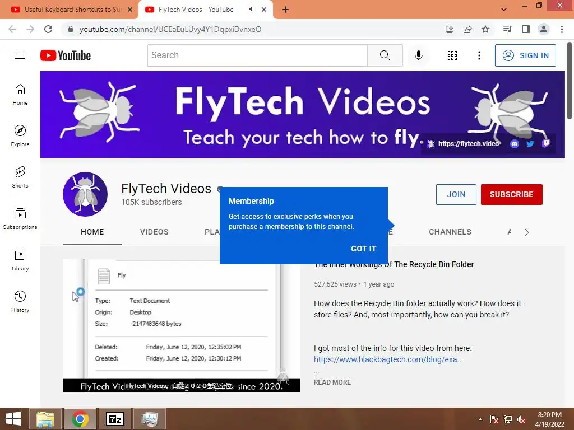Reload the page in Chrome
The image size is (574, 430).
point(48,29)
